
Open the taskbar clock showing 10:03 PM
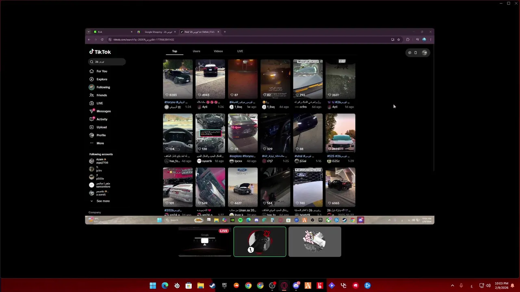click(501, 286)
